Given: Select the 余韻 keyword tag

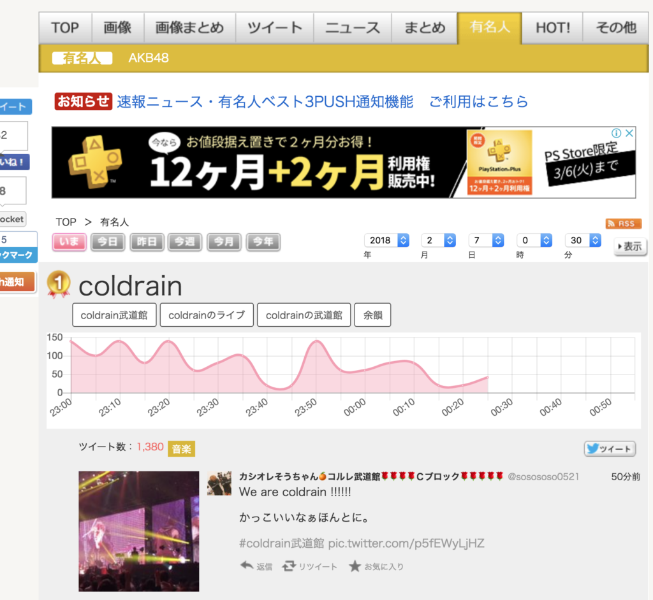Looking at the screenshot, I should click(372, 315).
